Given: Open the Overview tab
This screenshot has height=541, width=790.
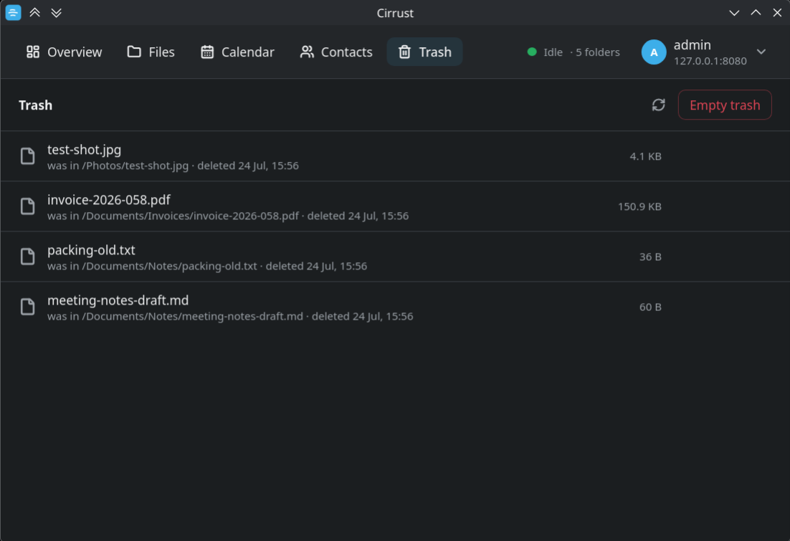Looking at the screenshot, I should (x=64, y=52).
